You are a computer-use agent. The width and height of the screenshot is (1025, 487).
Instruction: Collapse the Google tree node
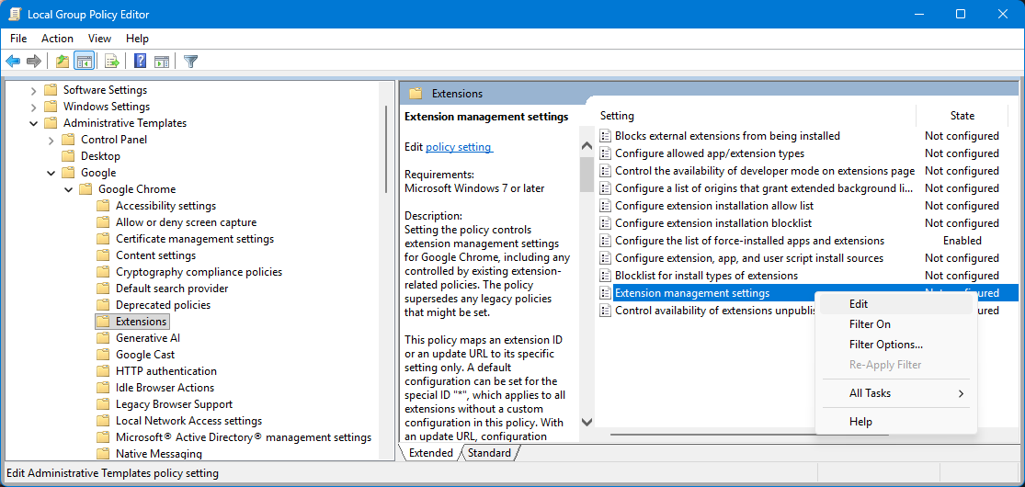coord(51,173)
